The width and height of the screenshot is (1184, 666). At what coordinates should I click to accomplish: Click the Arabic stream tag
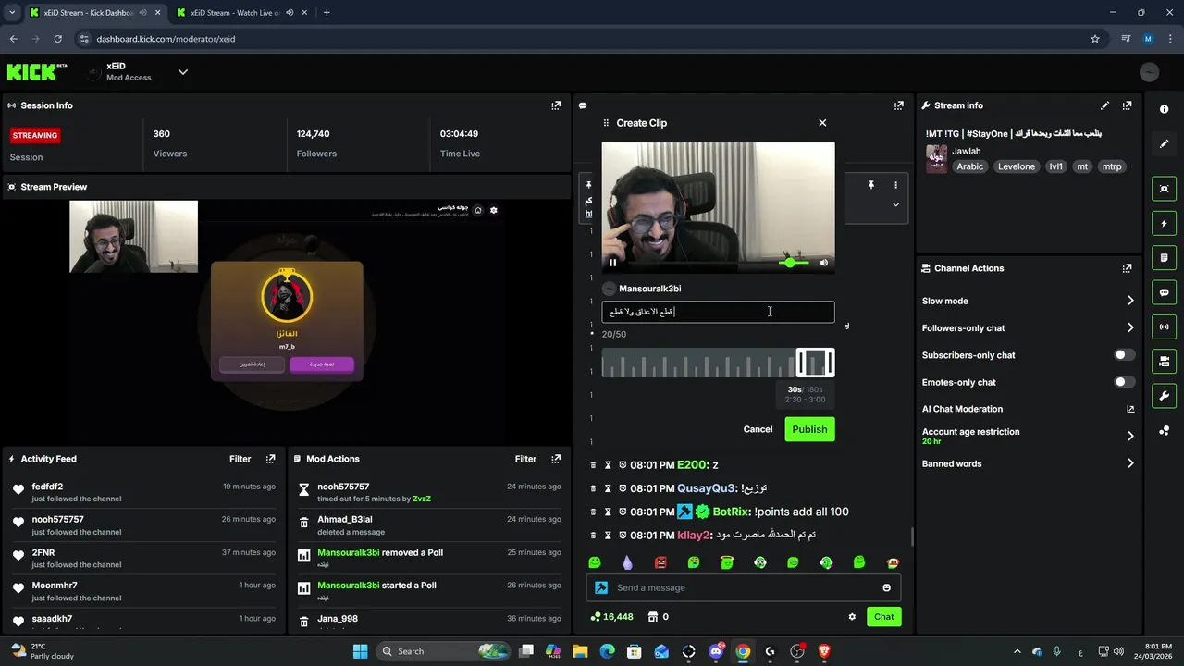[x=969, y=166]
